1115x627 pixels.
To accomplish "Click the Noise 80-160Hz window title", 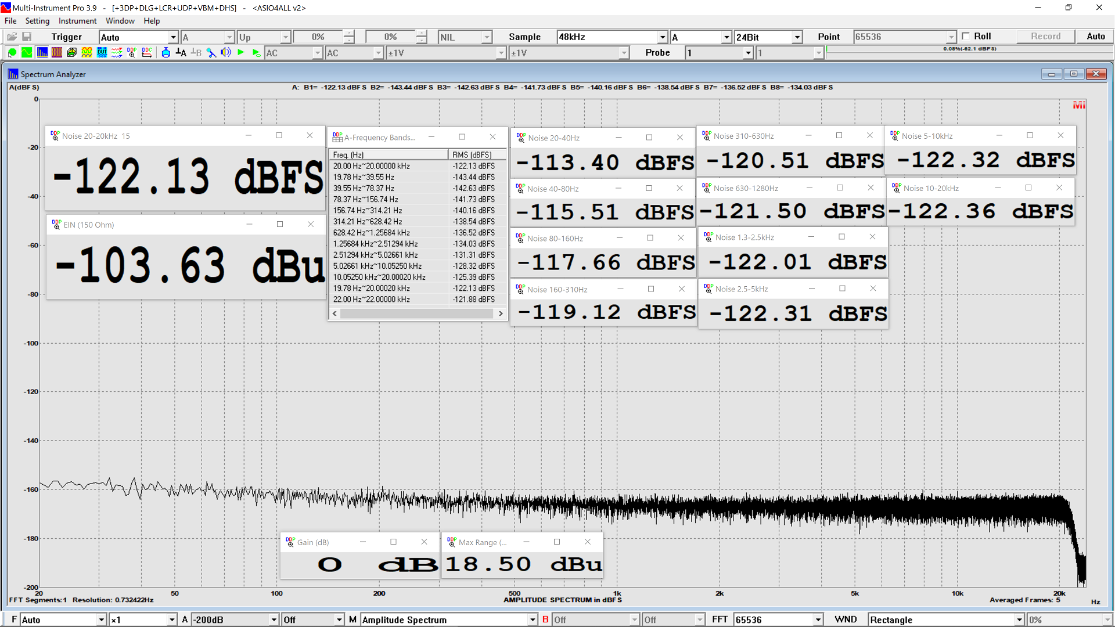I will point(555,239).
